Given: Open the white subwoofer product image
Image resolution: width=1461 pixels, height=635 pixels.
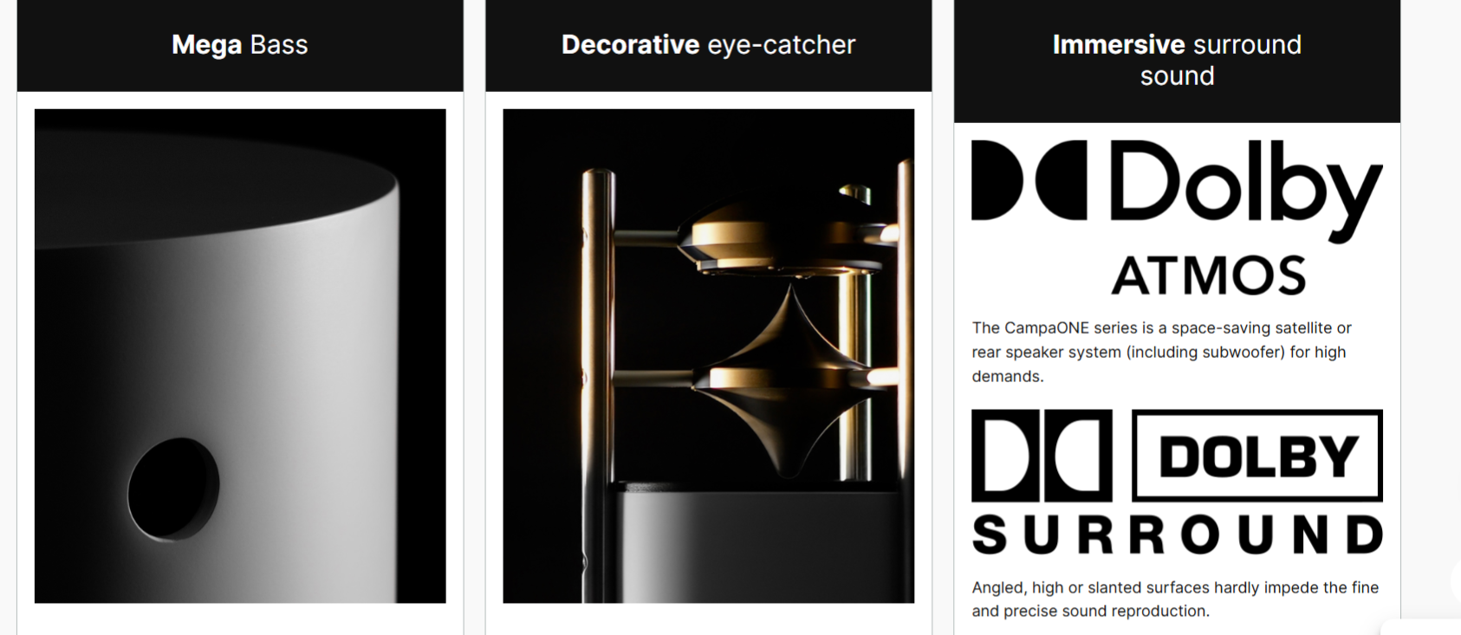Looking at the screenshot, I should coord(240,356).
